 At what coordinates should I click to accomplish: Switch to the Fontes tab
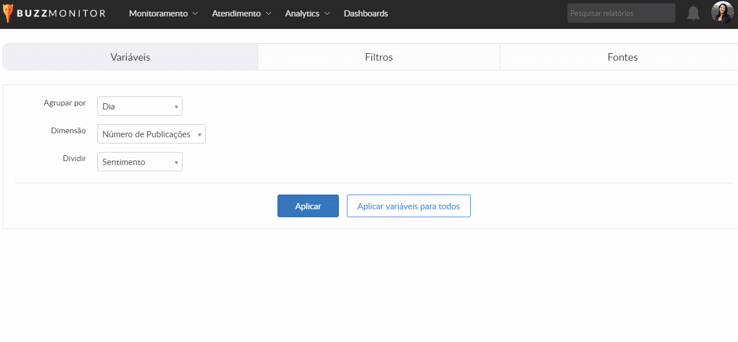[622, 57]
